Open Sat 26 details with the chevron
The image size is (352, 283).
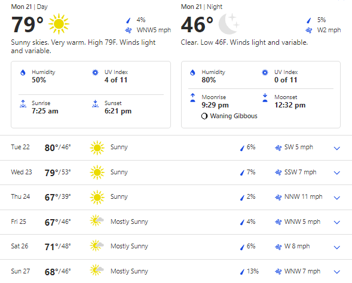pos(336,247)
